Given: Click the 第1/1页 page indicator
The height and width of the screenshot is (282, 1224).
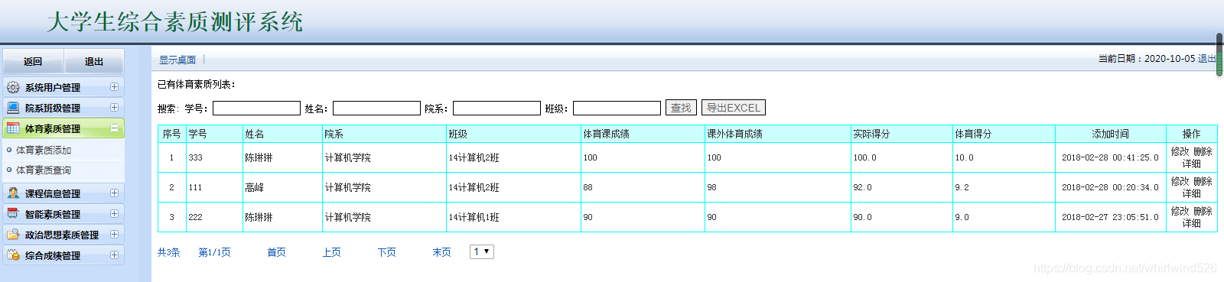Looking at the screenshot, I should pyautogui.click(x=214, y=252).
